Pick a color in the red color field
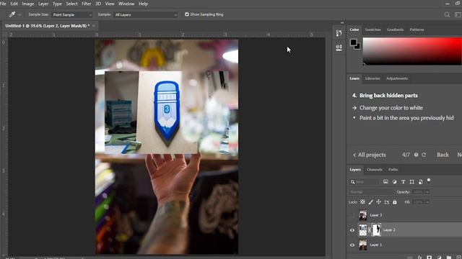The height and width of the screenshot is (259, 462). tap(412, 51)
